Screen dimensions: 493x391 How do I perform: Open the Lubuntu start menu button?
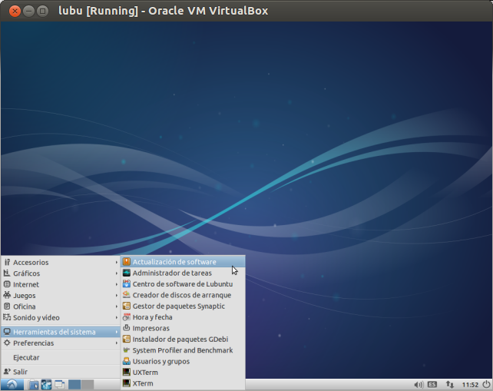[12, 384]
